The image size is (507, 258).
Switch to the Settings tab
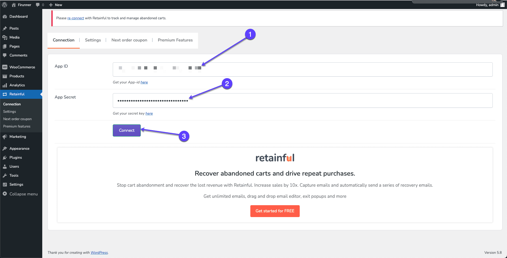coord(93,40)
